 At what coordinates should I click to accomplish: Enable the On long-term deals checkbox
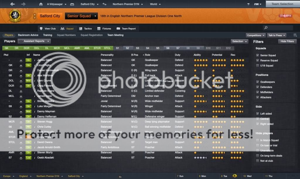258,156
